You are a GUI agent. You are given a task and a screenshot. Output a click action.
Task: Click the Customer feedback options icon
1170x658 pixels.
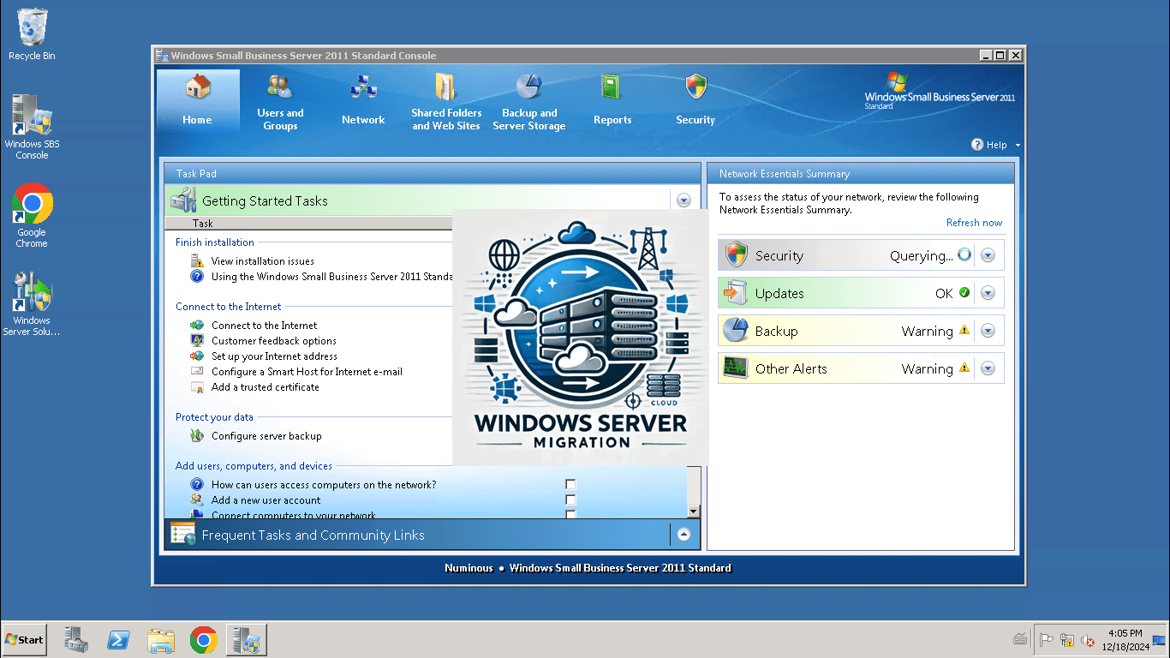pos(196,341)
